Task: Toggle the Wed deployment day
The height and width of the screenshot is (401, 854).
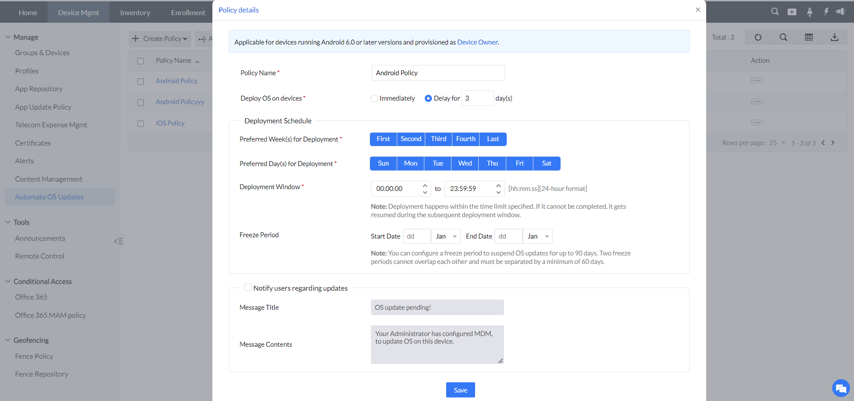Action: (x=465, y=163)
